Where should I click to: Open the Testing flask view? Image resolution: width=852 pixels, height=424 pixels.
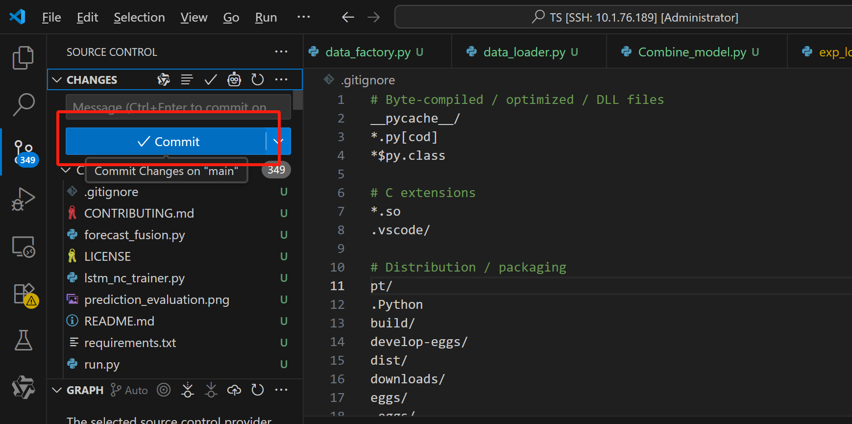click(x=23, y=340)
